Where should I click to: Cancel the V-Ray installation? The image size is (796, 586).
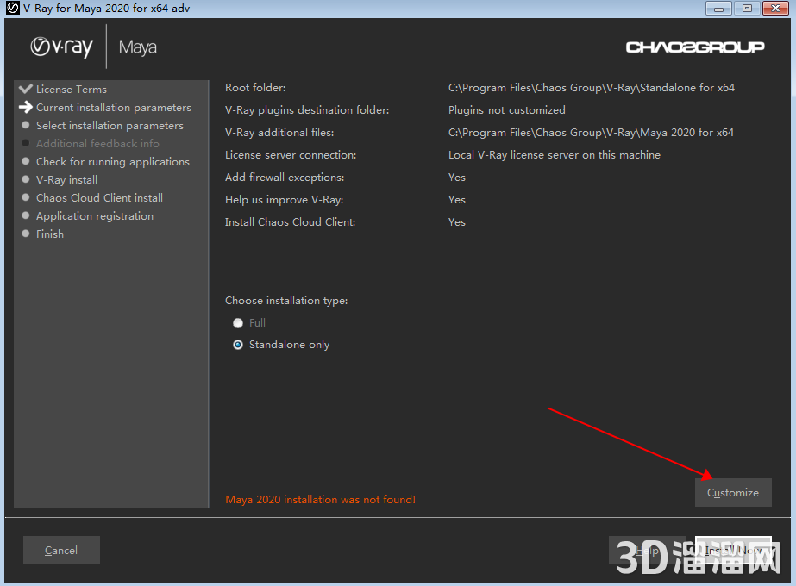click(61, 550)
